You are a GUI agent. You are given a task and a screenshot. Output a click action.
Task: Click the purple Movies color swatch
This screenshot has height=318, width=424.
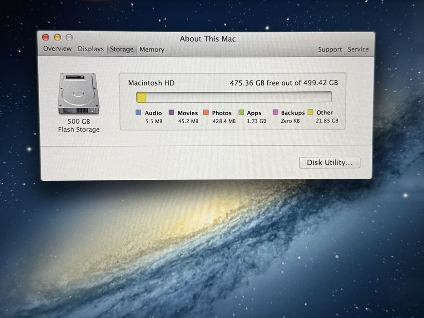171,112
